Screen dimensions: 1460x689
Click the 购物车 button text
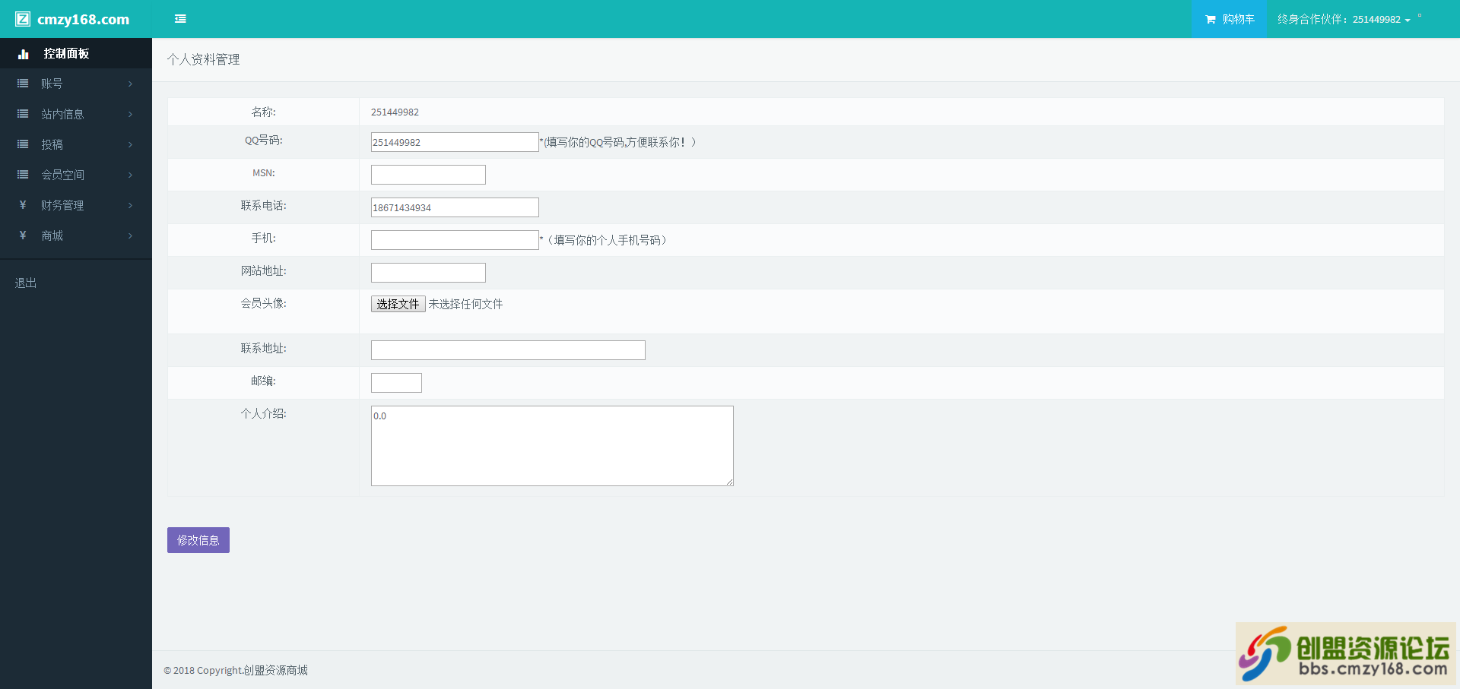[x=1239, y=19]
